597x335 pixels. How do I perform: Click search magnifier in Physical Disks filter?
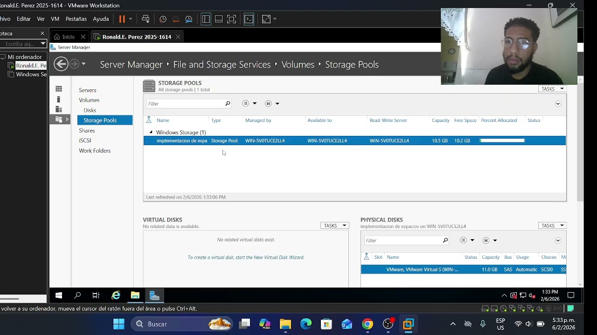(x=445, y=241)
